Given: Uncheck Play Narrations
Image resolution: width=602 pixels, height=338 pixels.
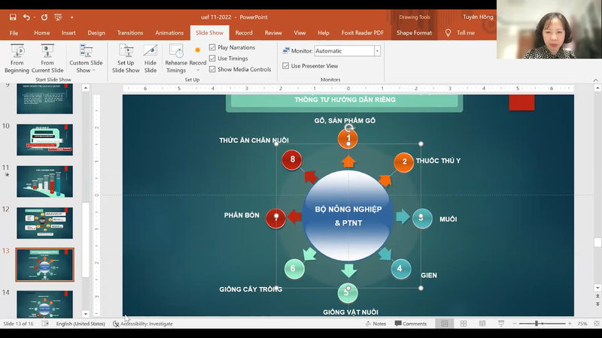Looking at the screenshot, I should pyautogui.click(x=212, y=47).
